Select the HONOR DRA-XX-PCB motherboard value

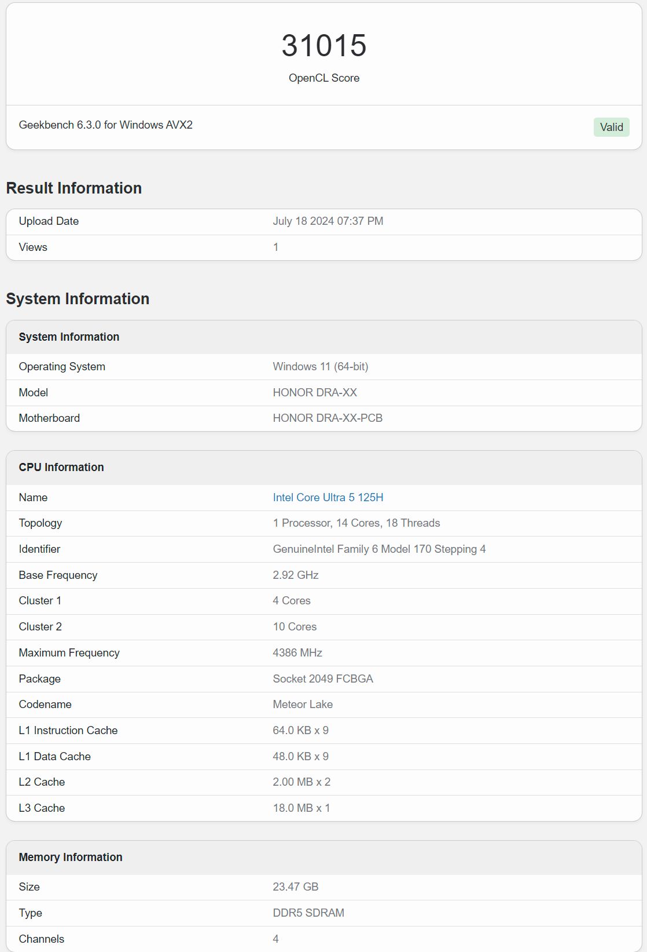327,418
